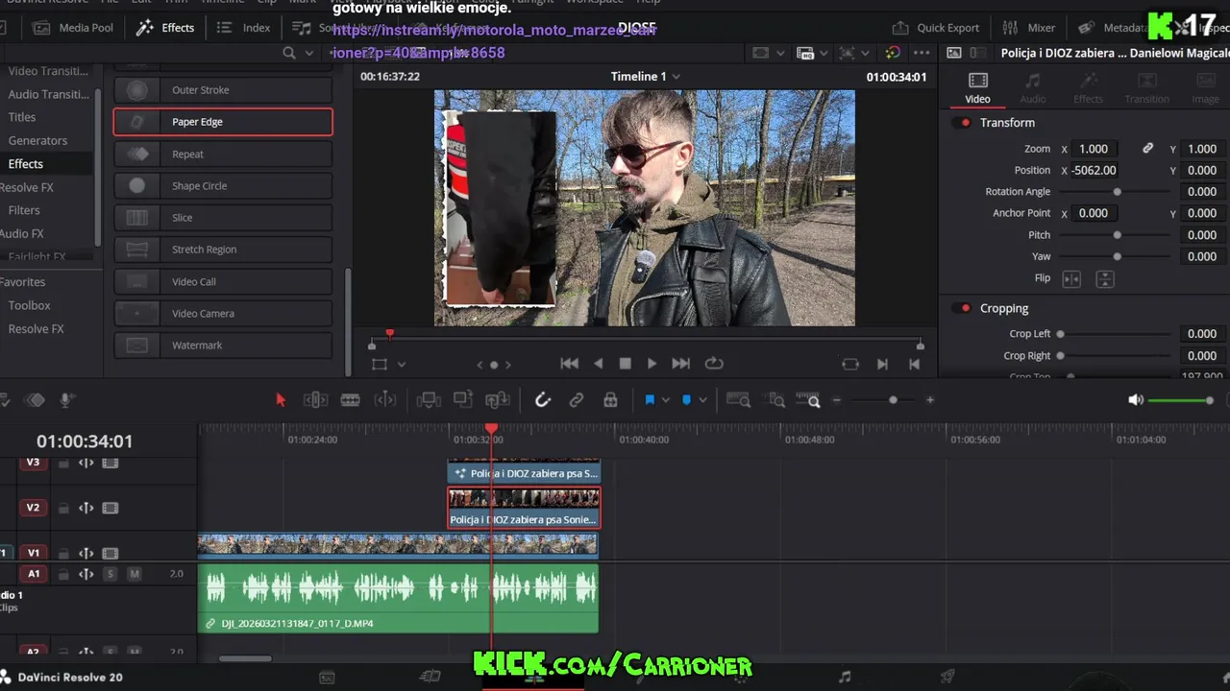1230x691 pixels.
Task: Click the Flip Vertical icon
Action: click(x=1105, y=279)
